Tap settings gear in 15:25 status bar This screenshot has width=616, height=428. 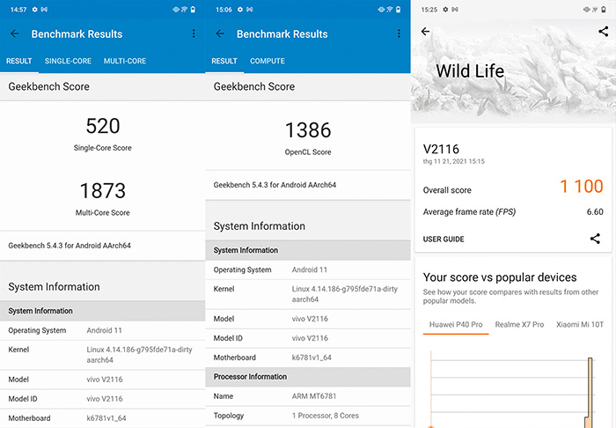coord(445,10)
